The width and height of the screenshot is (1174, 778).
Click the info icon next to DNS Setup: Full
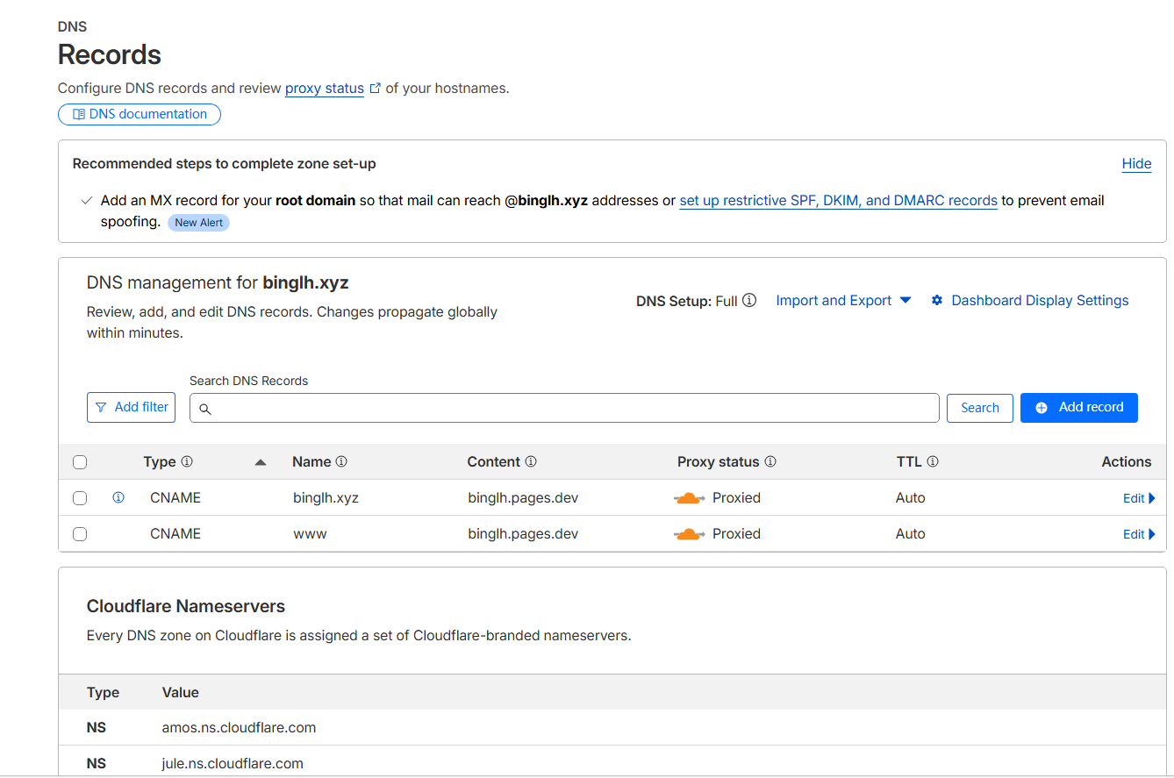(x=749, y=300)
